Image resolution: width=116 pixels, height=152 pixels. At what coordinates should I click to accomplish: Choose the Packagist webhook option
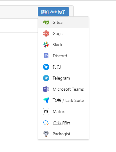(x=63, y=134)
